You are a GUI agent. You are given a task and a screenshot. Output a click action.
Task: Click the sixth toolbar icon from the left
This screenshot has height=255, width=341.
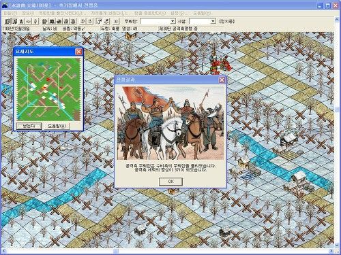(44, 21)
